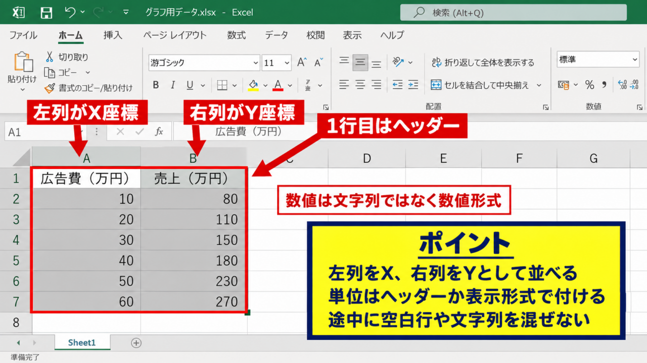Open the ファイル tab
Screen dimensions: 647x363
click(x=23, y=35)
